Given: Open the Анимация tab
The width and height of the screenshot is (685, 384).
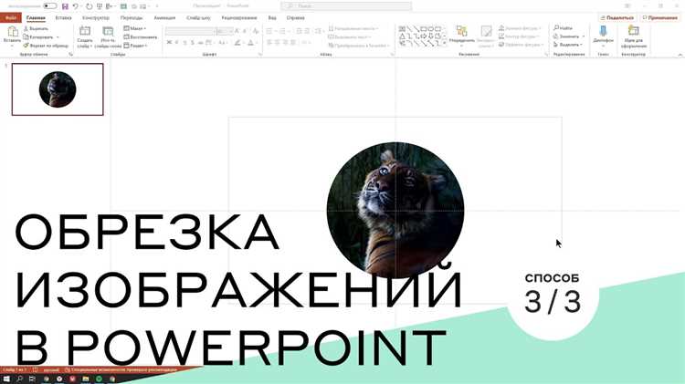Looking at the screenshot, I should tap(164, 18).
